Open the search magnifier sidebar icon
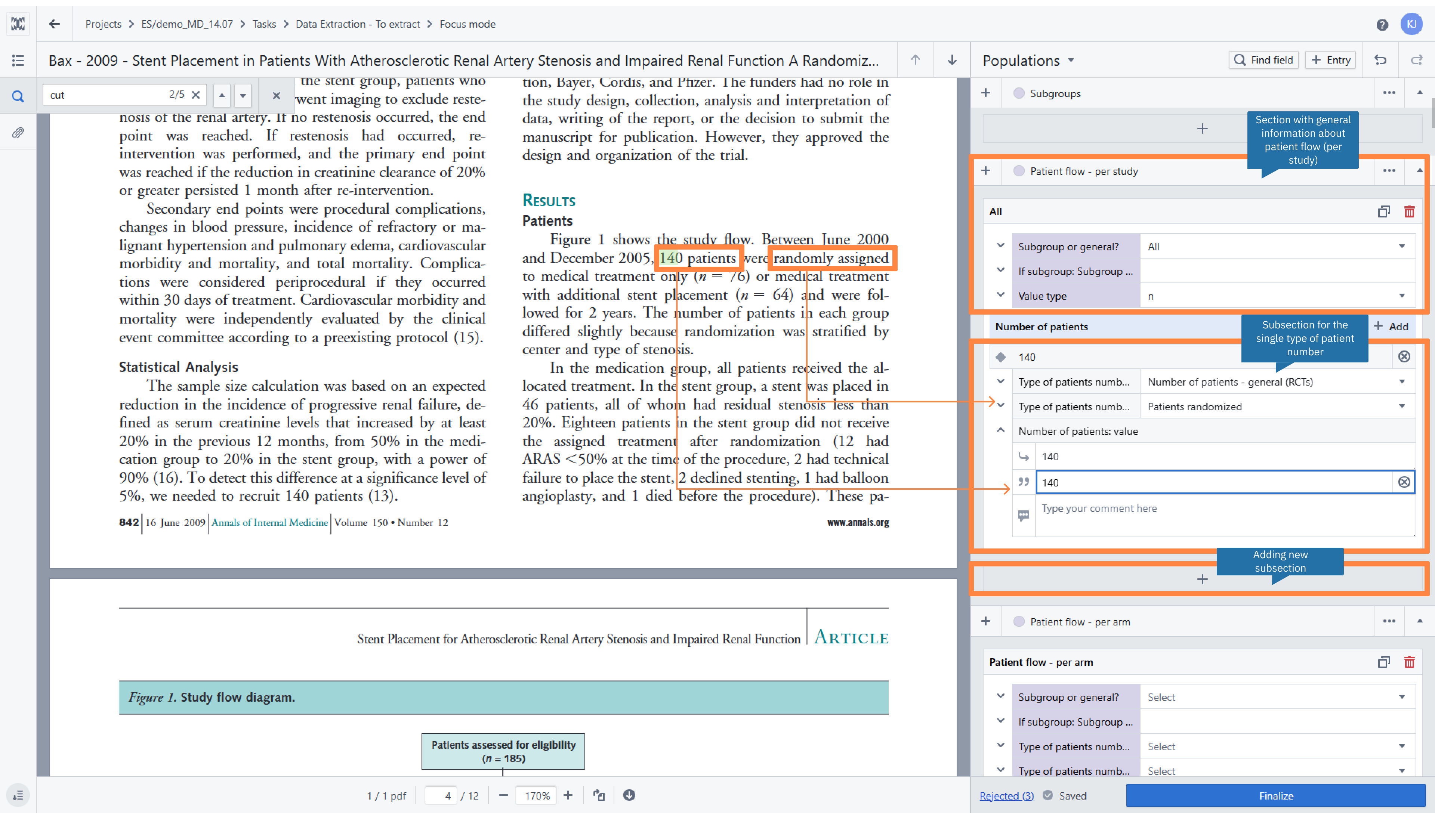The width and height of the screenshot is (1435, 813). (x=18, y=96)
